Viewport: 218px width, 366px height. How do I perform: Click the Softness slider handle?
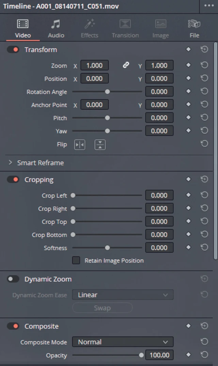click(x=107, y=248)
